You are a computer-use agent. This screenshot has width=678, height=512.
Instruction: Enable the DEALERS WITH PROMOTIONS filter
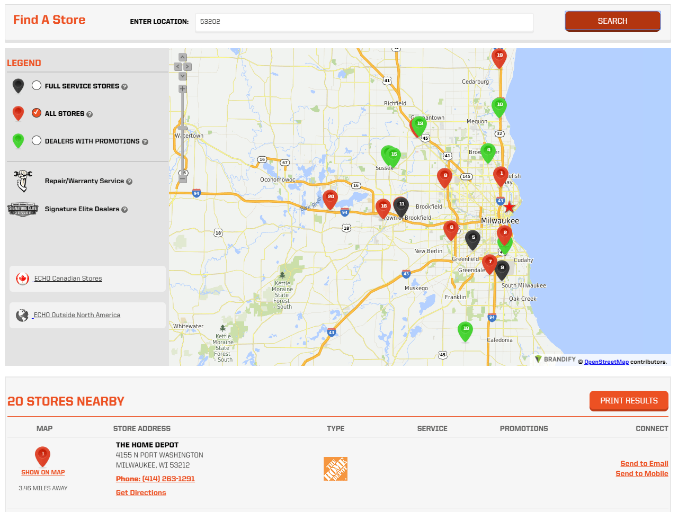click(x=37, y=141)
